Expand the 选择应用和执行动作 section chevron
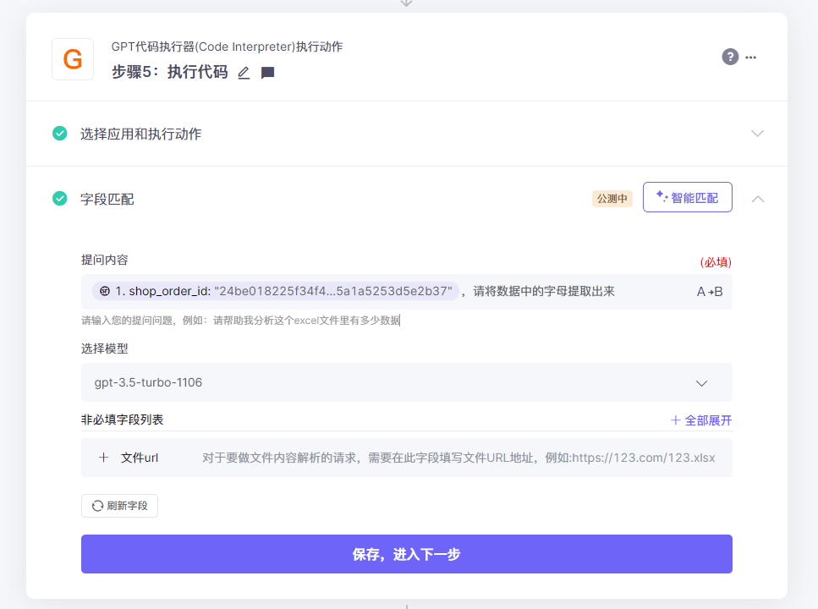The height and width of the screenshot is (609, 818). (757, 134)
